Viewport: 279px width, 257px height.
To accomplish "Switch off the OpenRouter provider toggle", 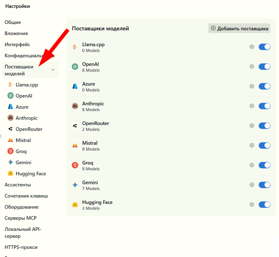I will pos(264,126).
